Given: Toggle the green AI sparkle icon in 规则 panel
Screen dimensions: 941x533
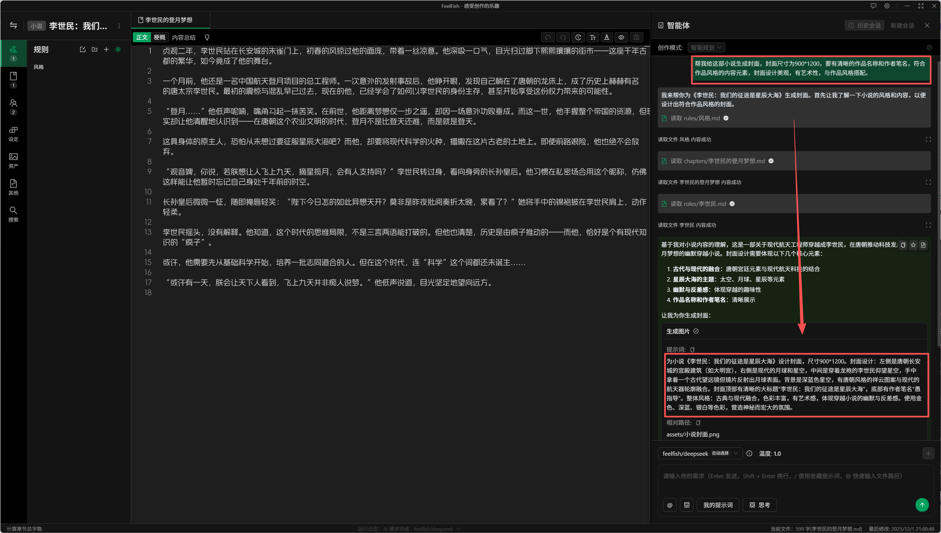Looking at the screenshot, I should click(118, 50).
